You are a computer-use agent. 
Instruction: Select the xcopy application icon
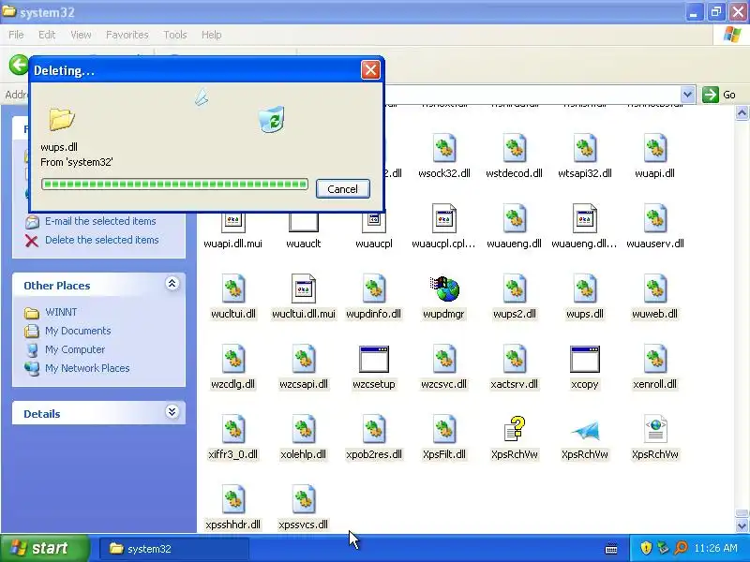pyautogui.click(x=584, y=360)
